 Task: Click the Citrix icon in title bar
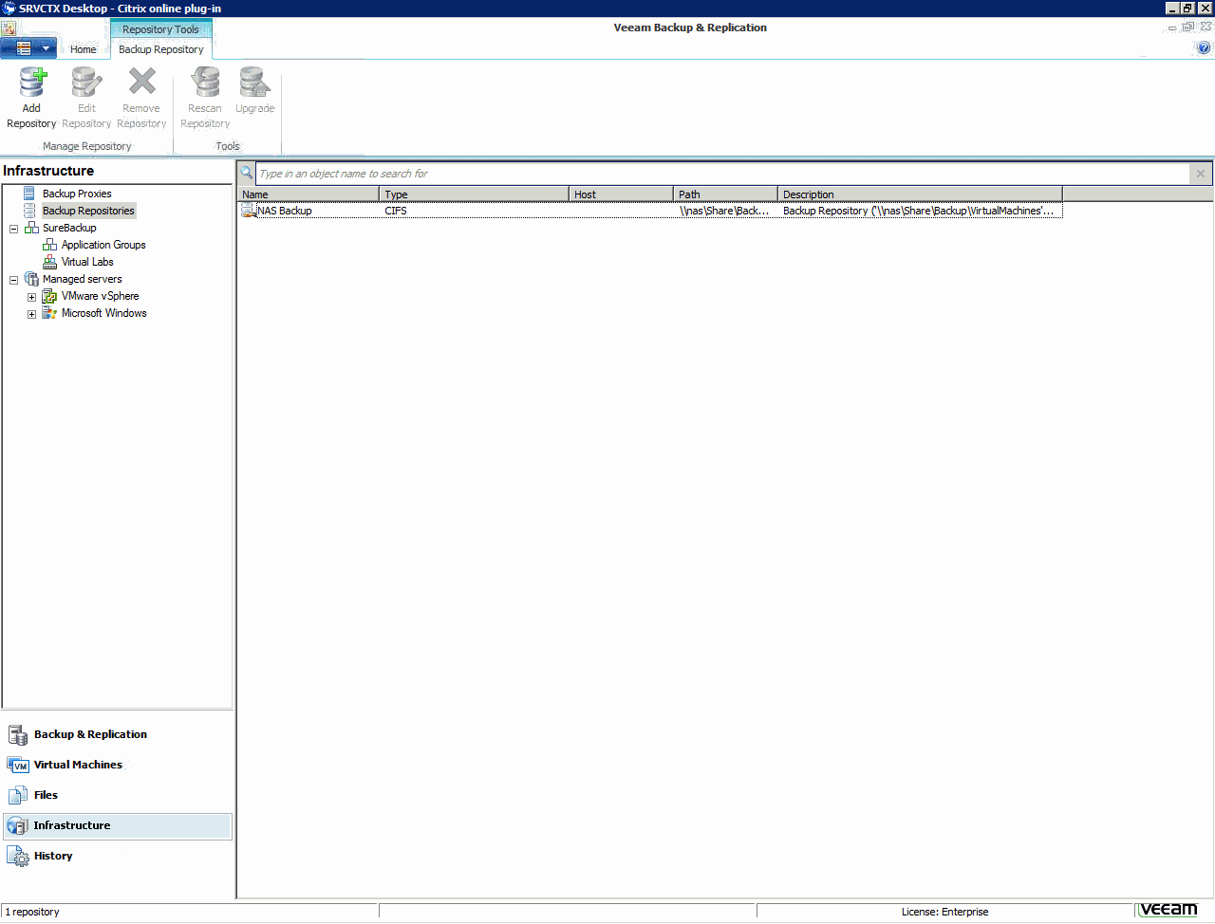[9, 9]
